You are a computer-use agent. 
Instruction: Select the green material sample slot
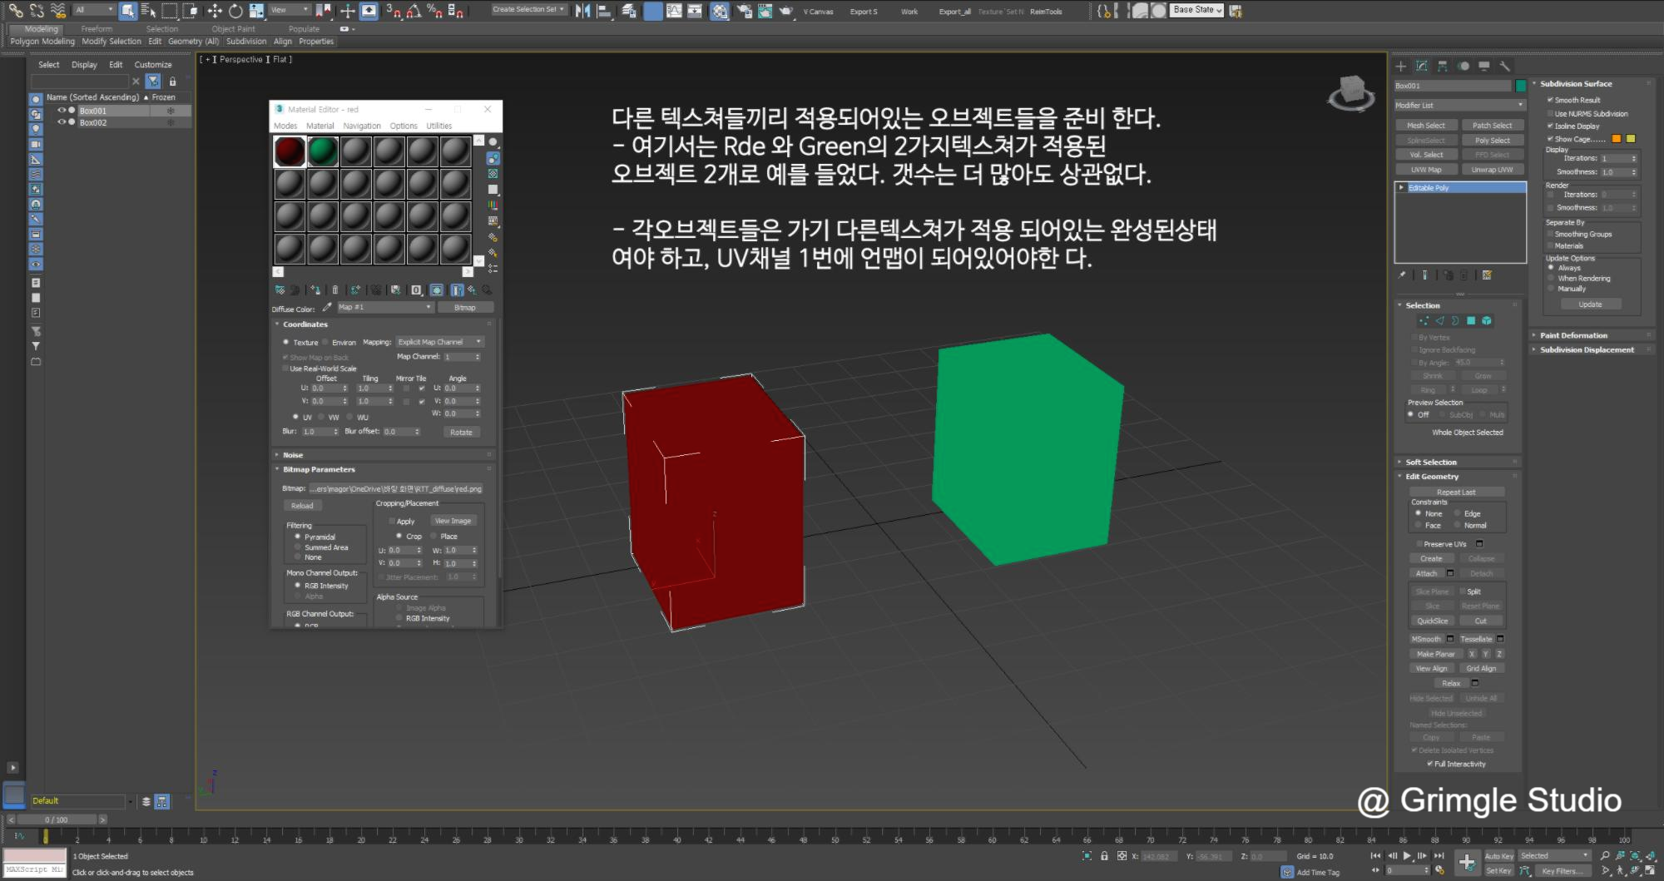[323, 151]
